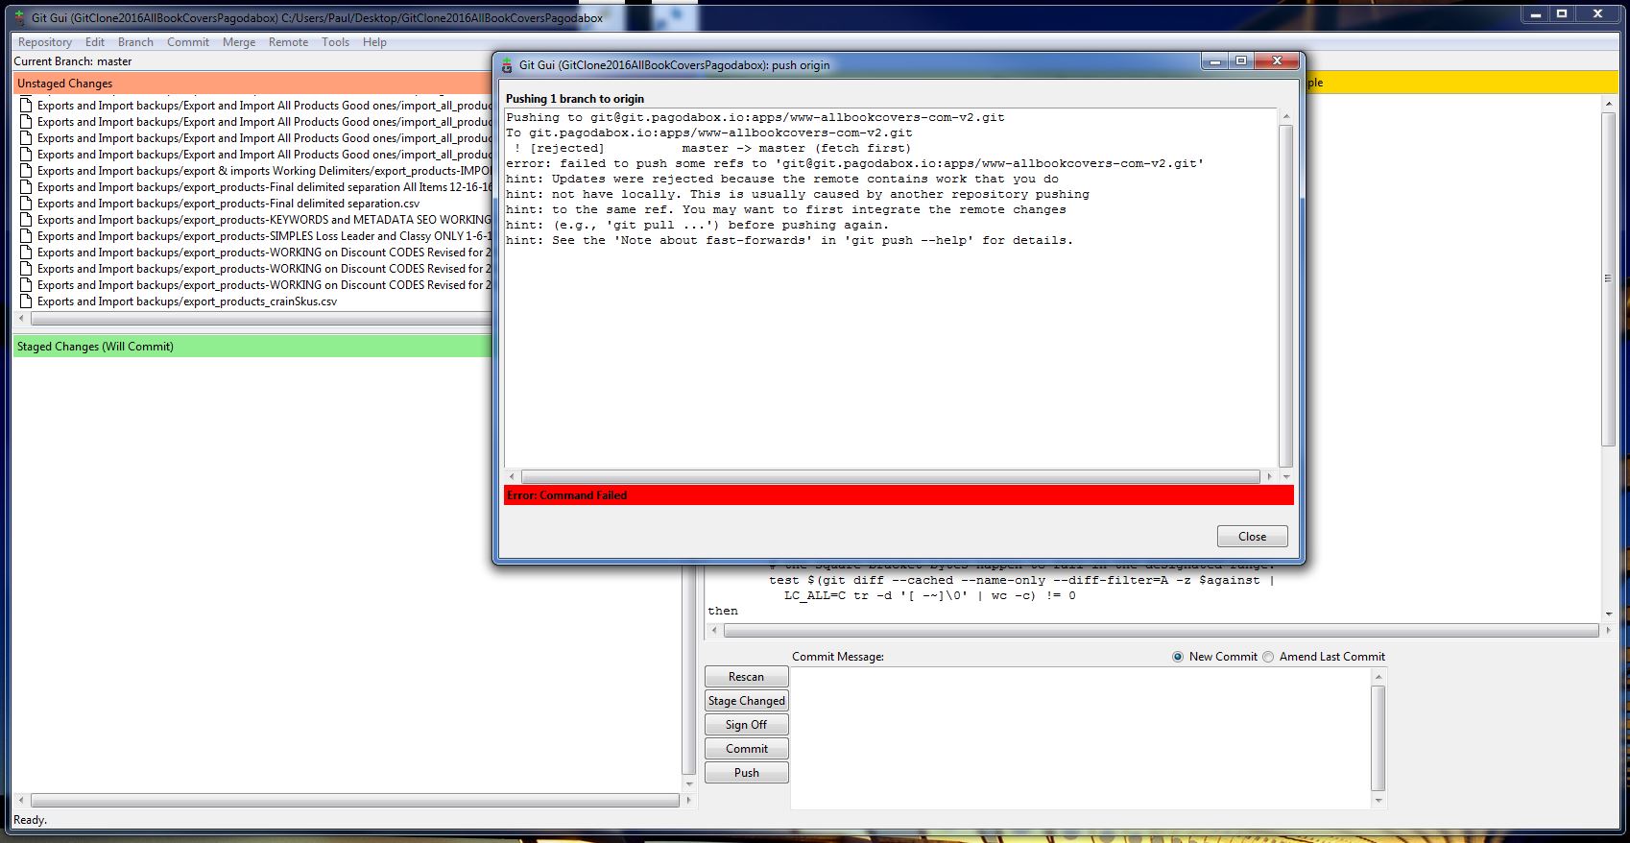The image size is (1630, 843).
Task: Open the Commit menu in menu bar
Action: [188, 42]
